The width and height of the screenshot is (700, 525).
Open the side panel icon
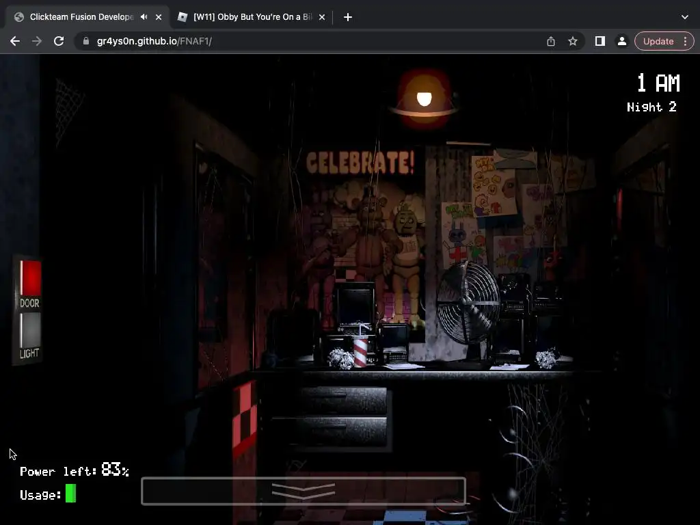pyautogui.click(x=600, y=41)
